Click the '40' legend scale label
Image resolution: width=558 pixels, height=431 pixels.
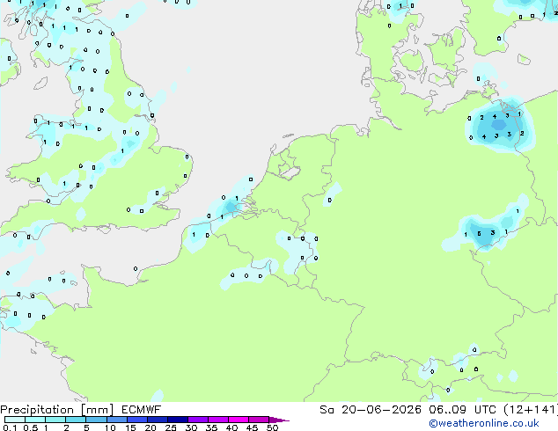(231, 427)
